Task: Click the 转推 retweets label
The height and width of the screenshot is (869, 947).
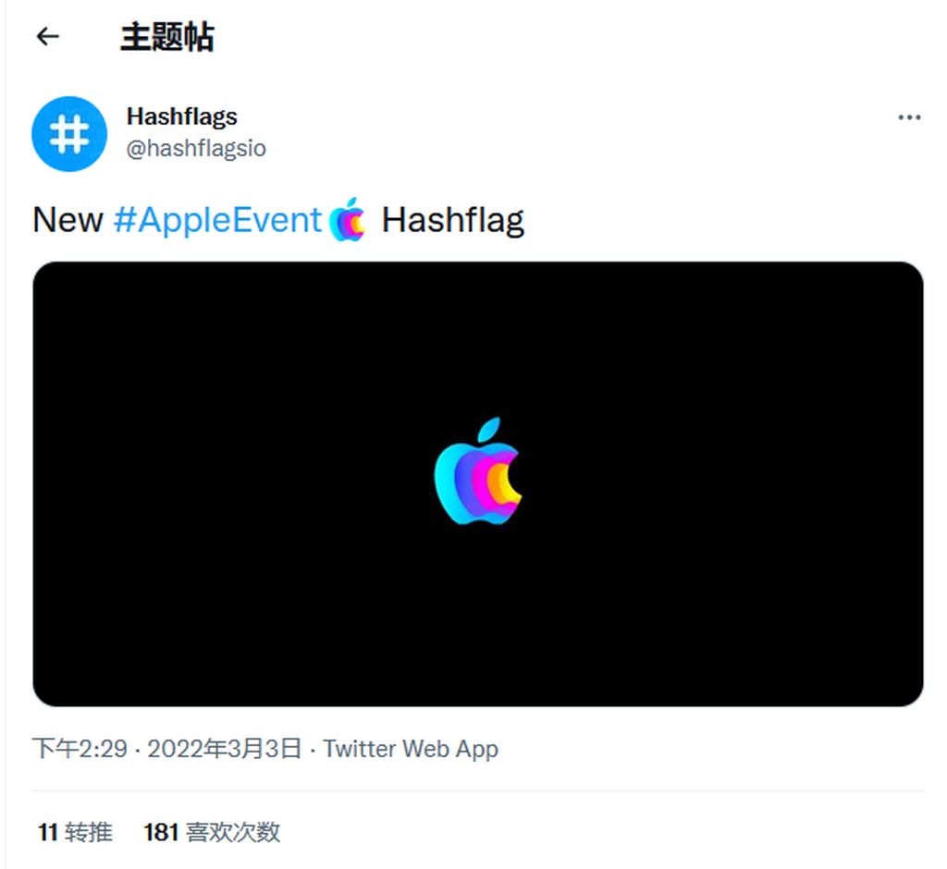Action: [x=88, y=832]
